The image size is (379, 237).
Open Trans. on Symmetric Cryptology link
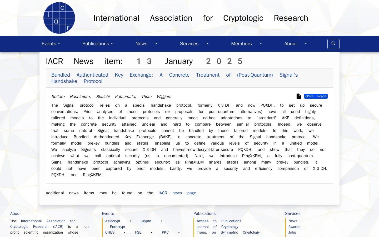point(228,232)
